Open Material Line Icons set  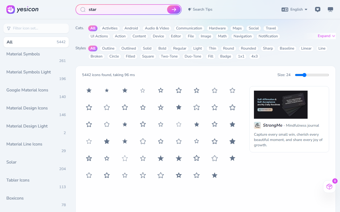coord(36,147)
